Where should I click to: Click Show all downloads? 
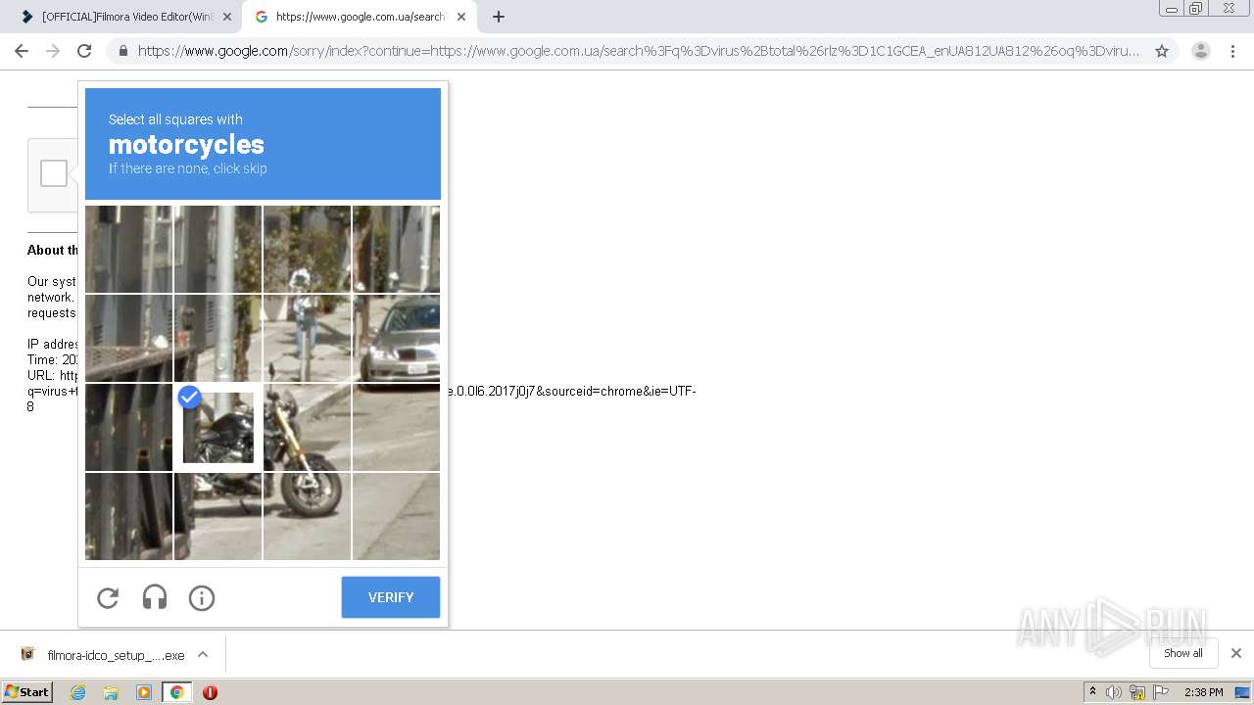pos(1183,653)
